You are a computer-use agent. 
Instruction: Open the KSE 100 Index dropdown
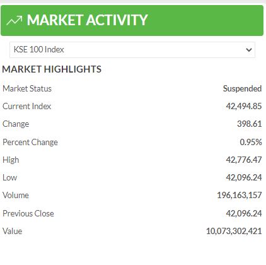[x=132, y=50]
